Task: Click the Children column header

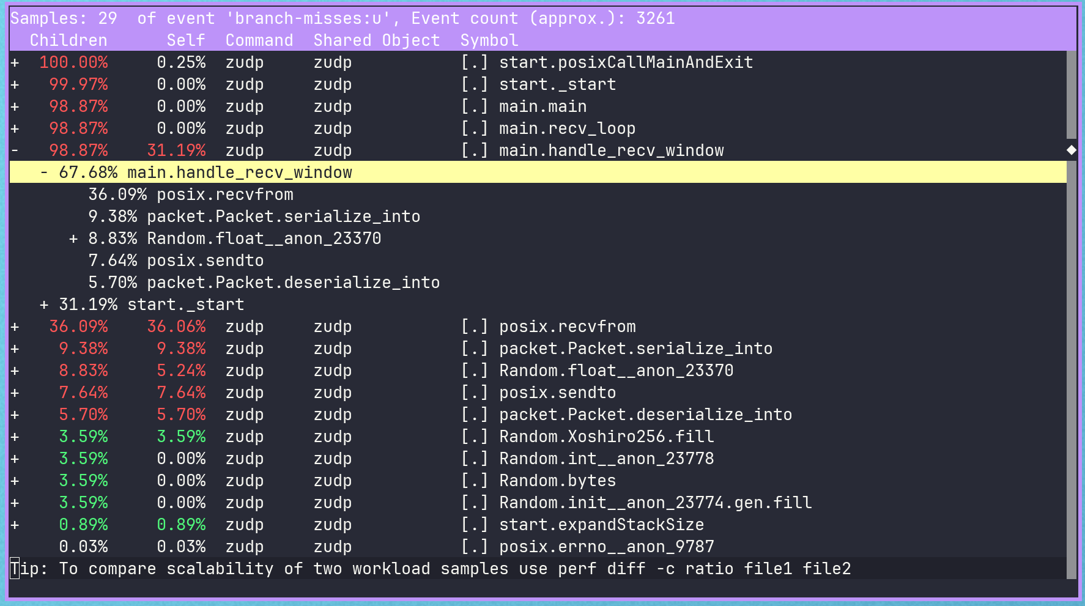Action: click(69, 40)
